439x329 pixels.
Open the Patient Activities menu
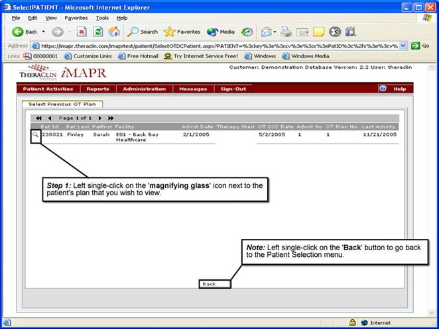(48, 89)
